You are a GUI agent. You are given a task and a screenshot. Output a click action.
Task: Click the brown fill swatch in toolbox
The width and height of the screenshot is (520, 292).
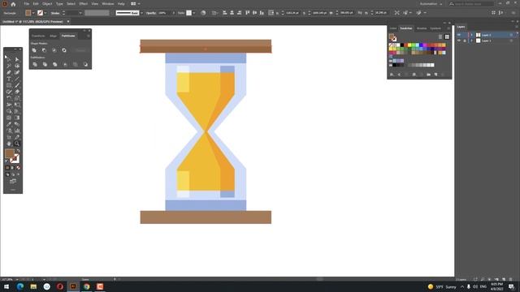coord(9,153)
